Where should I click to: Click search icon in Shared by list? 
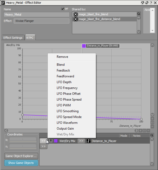tap(138, 14)
